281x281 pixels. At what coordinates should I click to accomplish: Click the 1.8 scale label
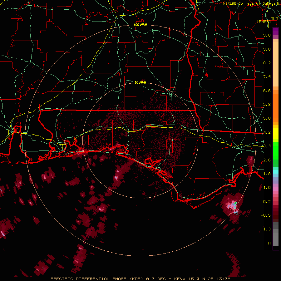267,174
